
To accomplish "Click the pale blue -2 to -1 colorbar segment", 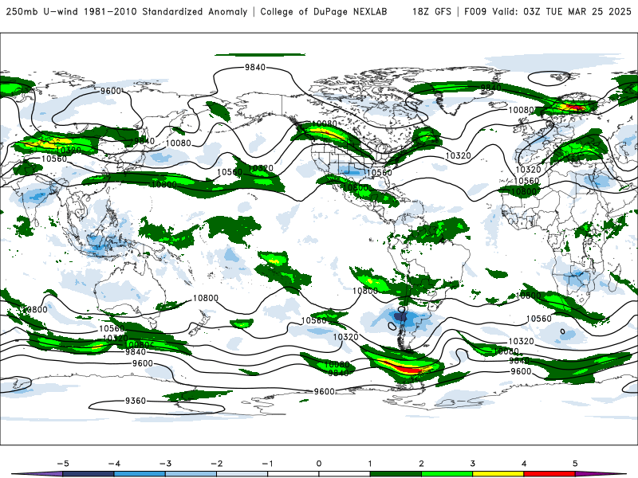I will coord(242,474).
